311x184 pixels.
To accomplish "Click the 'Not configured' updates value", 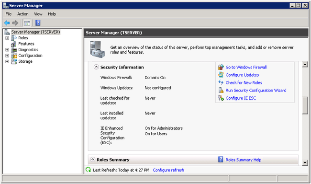I will tap(158, 88).
